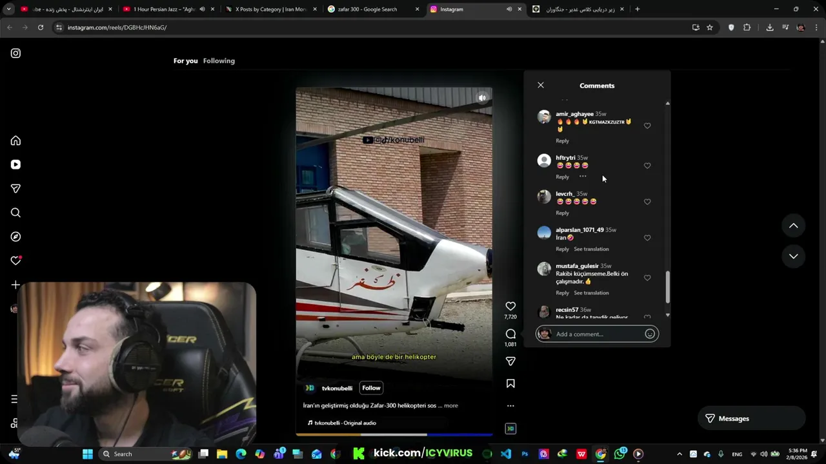The width and height of the screenshot is (826, 464).
Task: Like hftrytri's comment
Action: pyautogui.click(x=647, y=166)
